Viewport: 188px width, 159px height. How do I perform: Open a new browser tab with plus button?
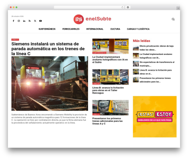[x=178, y=8]
